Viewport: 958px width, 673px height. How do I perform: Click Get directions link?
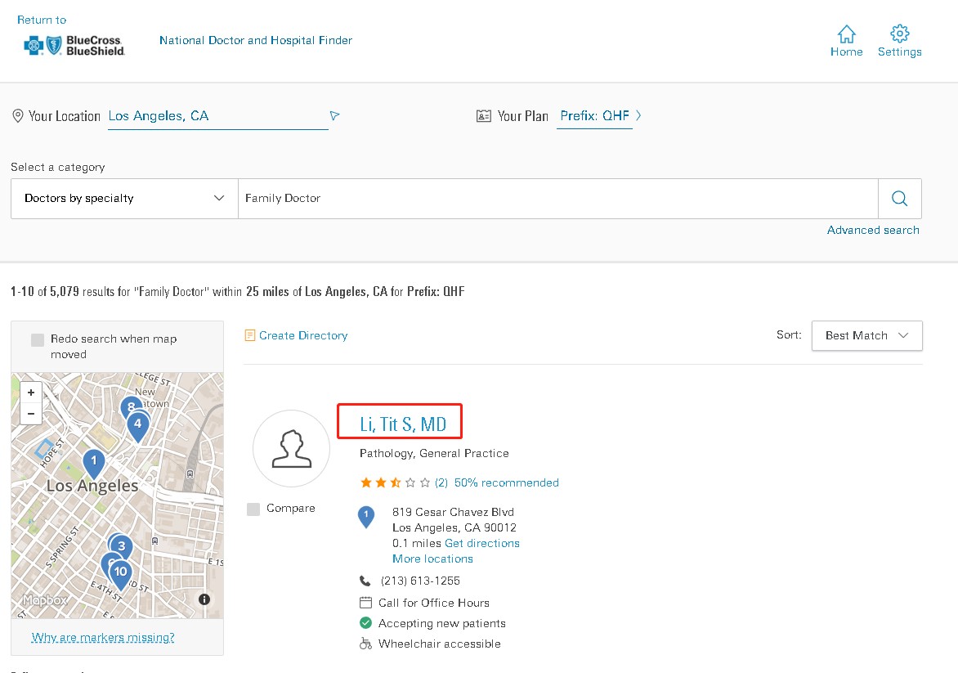(x=481, y=544)
